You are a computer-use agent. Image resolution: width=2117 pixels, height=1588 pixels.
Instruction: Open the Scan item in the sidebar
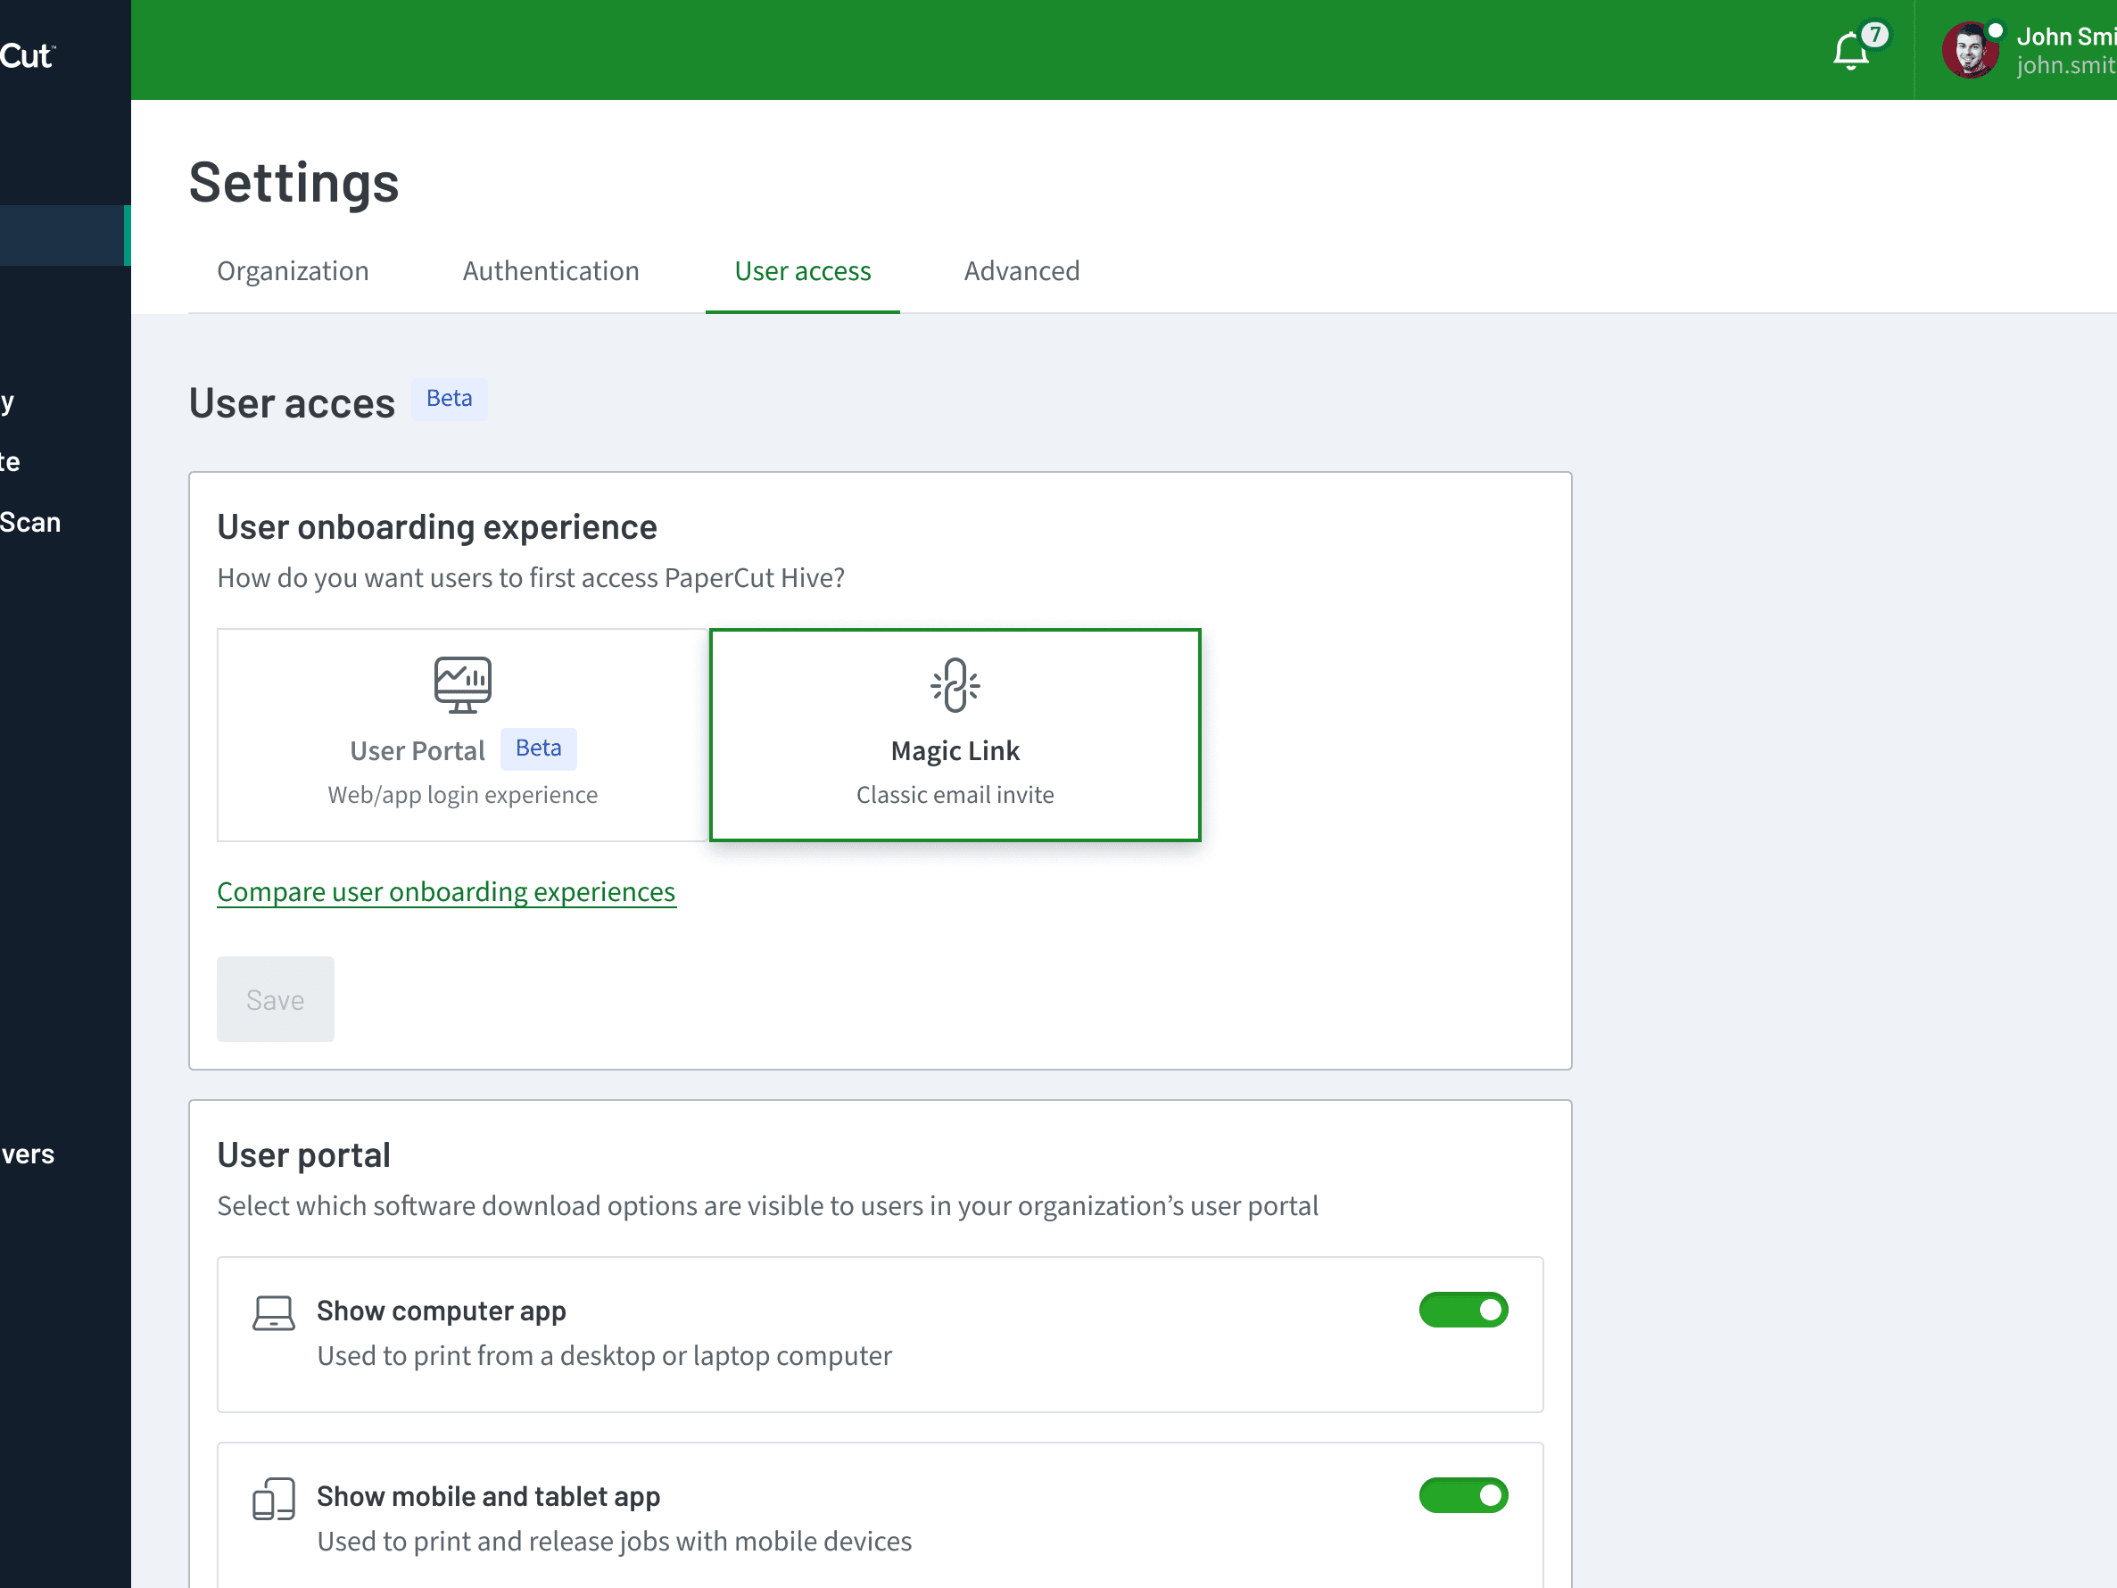[30, 523]
